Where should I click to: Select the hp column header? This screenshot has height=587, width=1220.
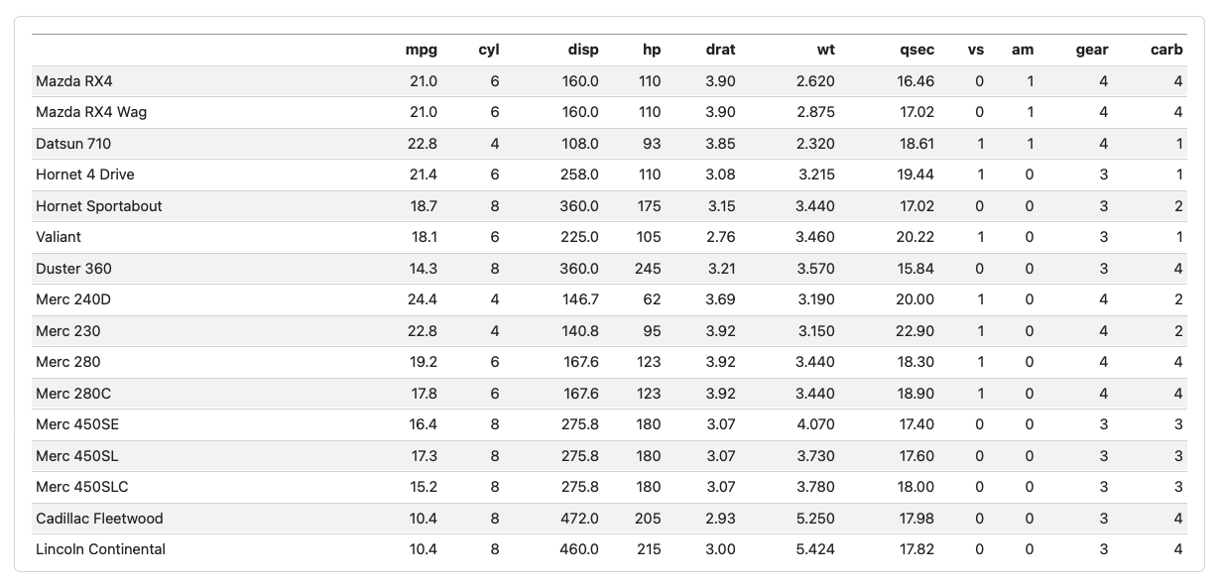(x=651, y=50)
